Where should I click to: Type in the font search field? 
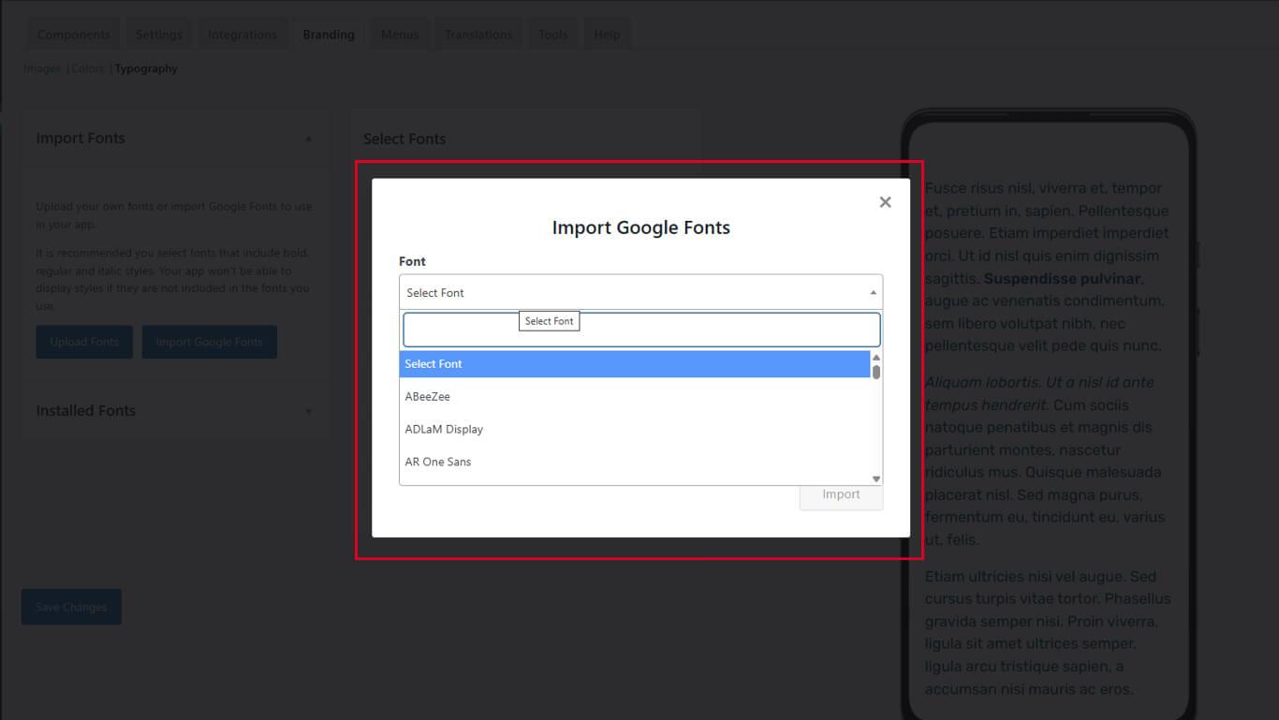point(640,330)
